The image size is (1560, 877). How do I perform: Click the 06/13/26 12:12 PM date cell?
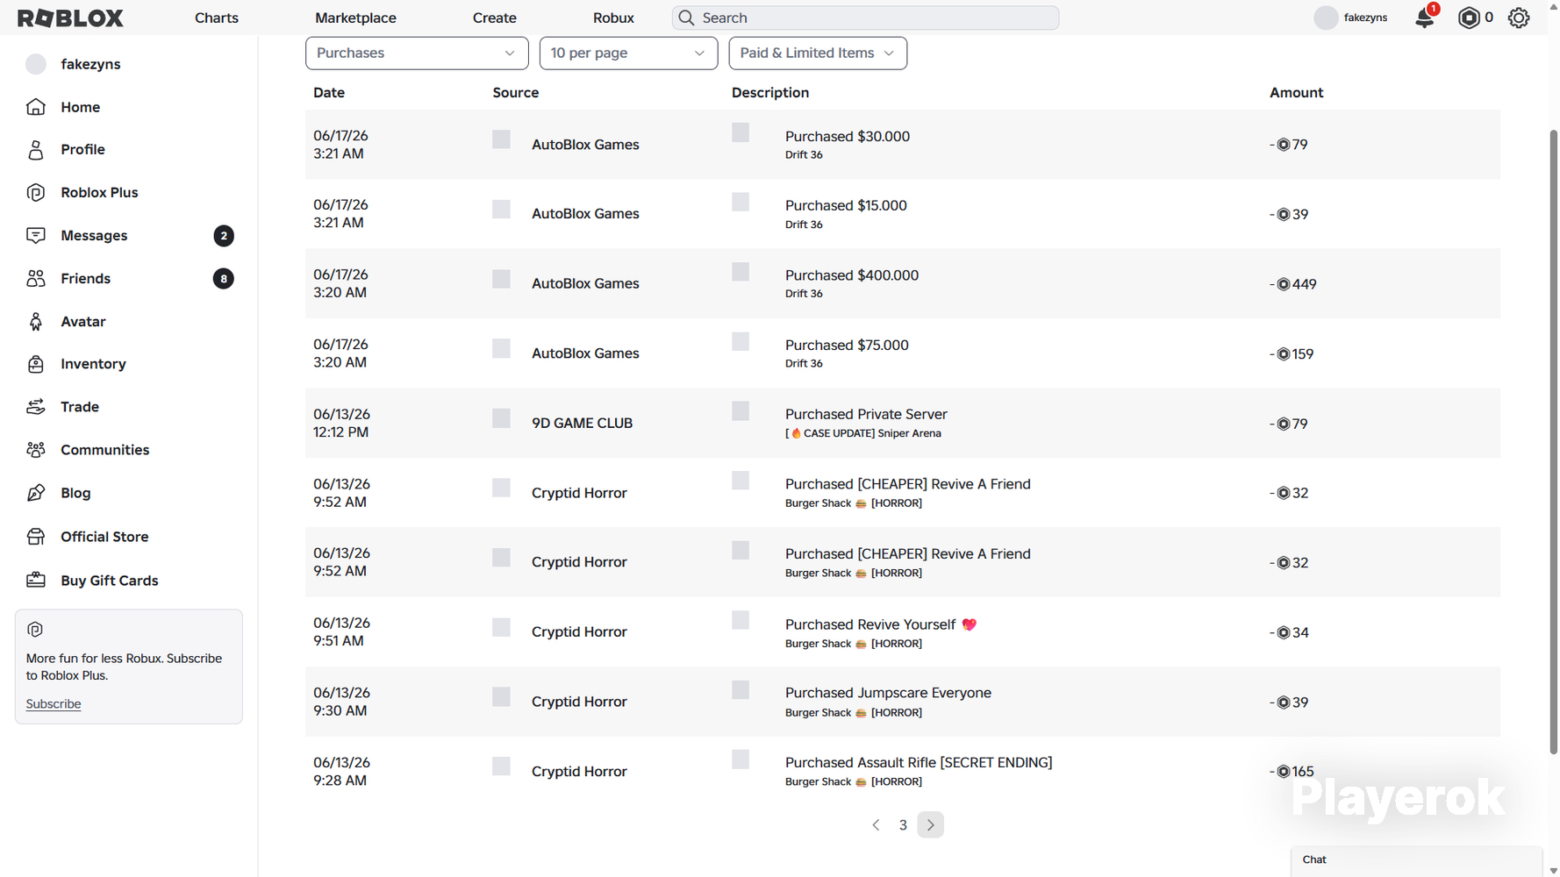pos(341,423)
